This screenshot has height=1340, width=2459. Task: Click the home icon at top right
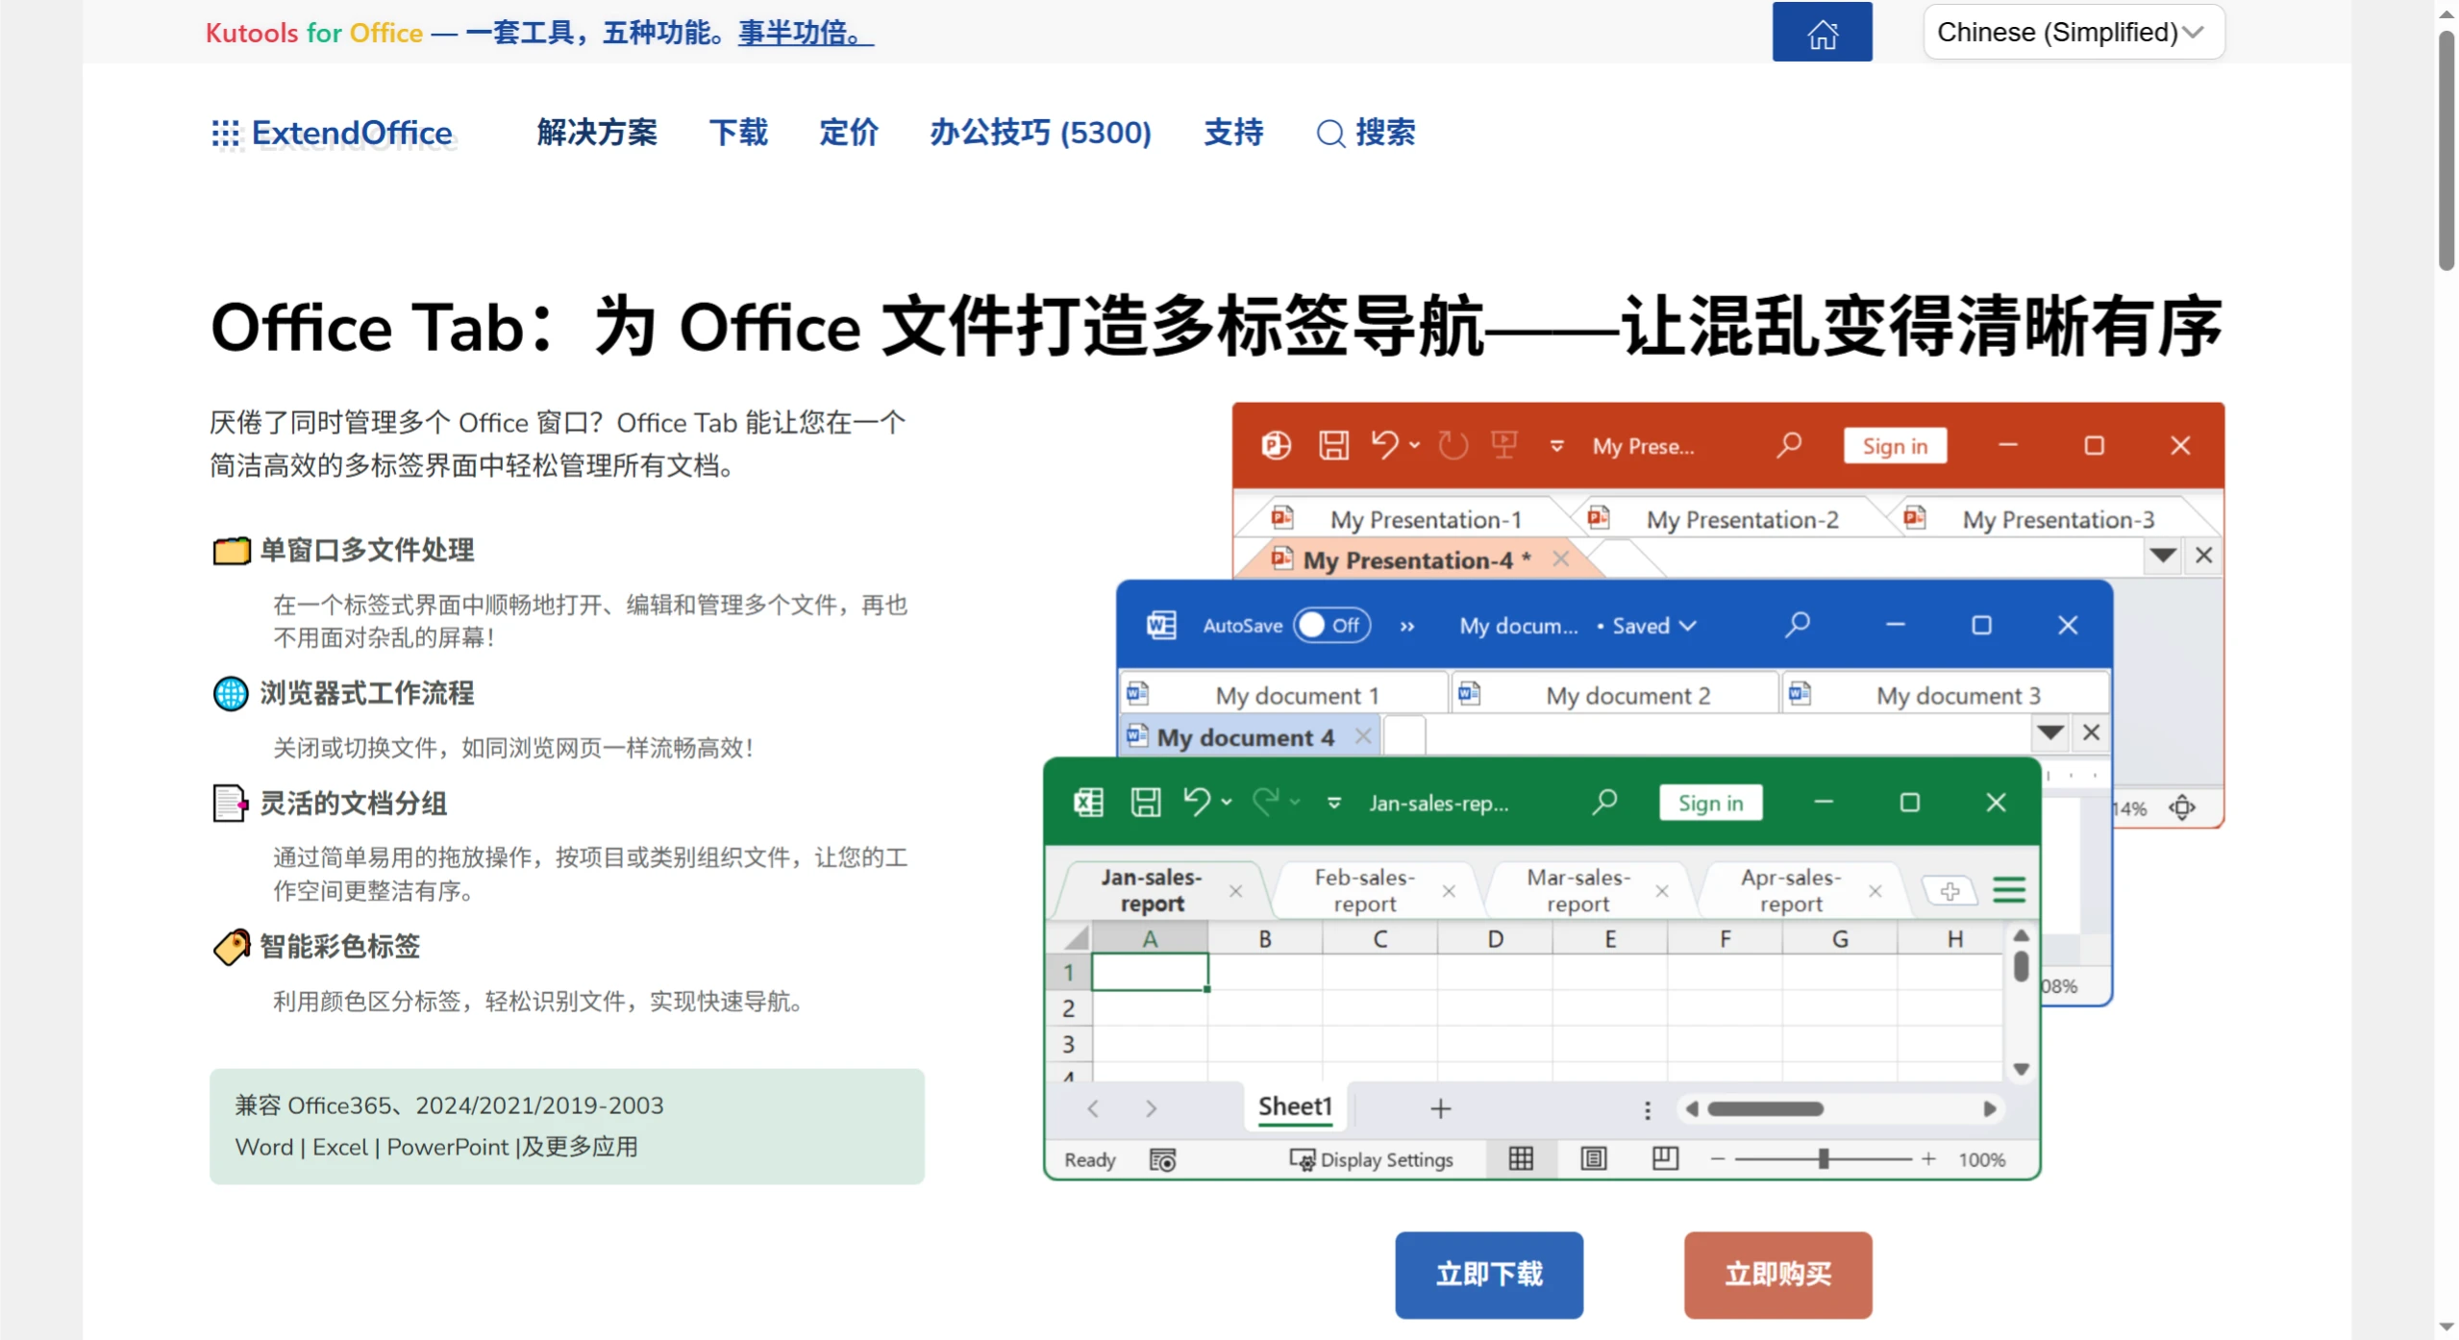1821,32
